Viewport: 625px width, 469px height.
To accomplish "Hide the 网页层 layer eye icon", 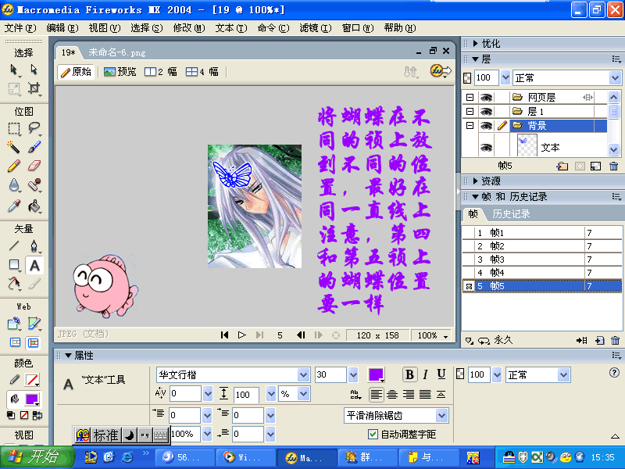I will pyautogui.click(x=486, y=97).
